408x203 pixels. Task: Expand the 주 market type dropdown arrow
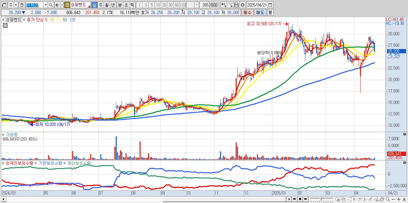(16, 5)
